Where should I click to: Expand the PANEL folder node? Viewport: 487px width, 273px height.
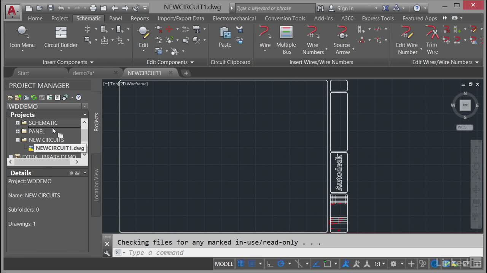[x=18, y=131]
